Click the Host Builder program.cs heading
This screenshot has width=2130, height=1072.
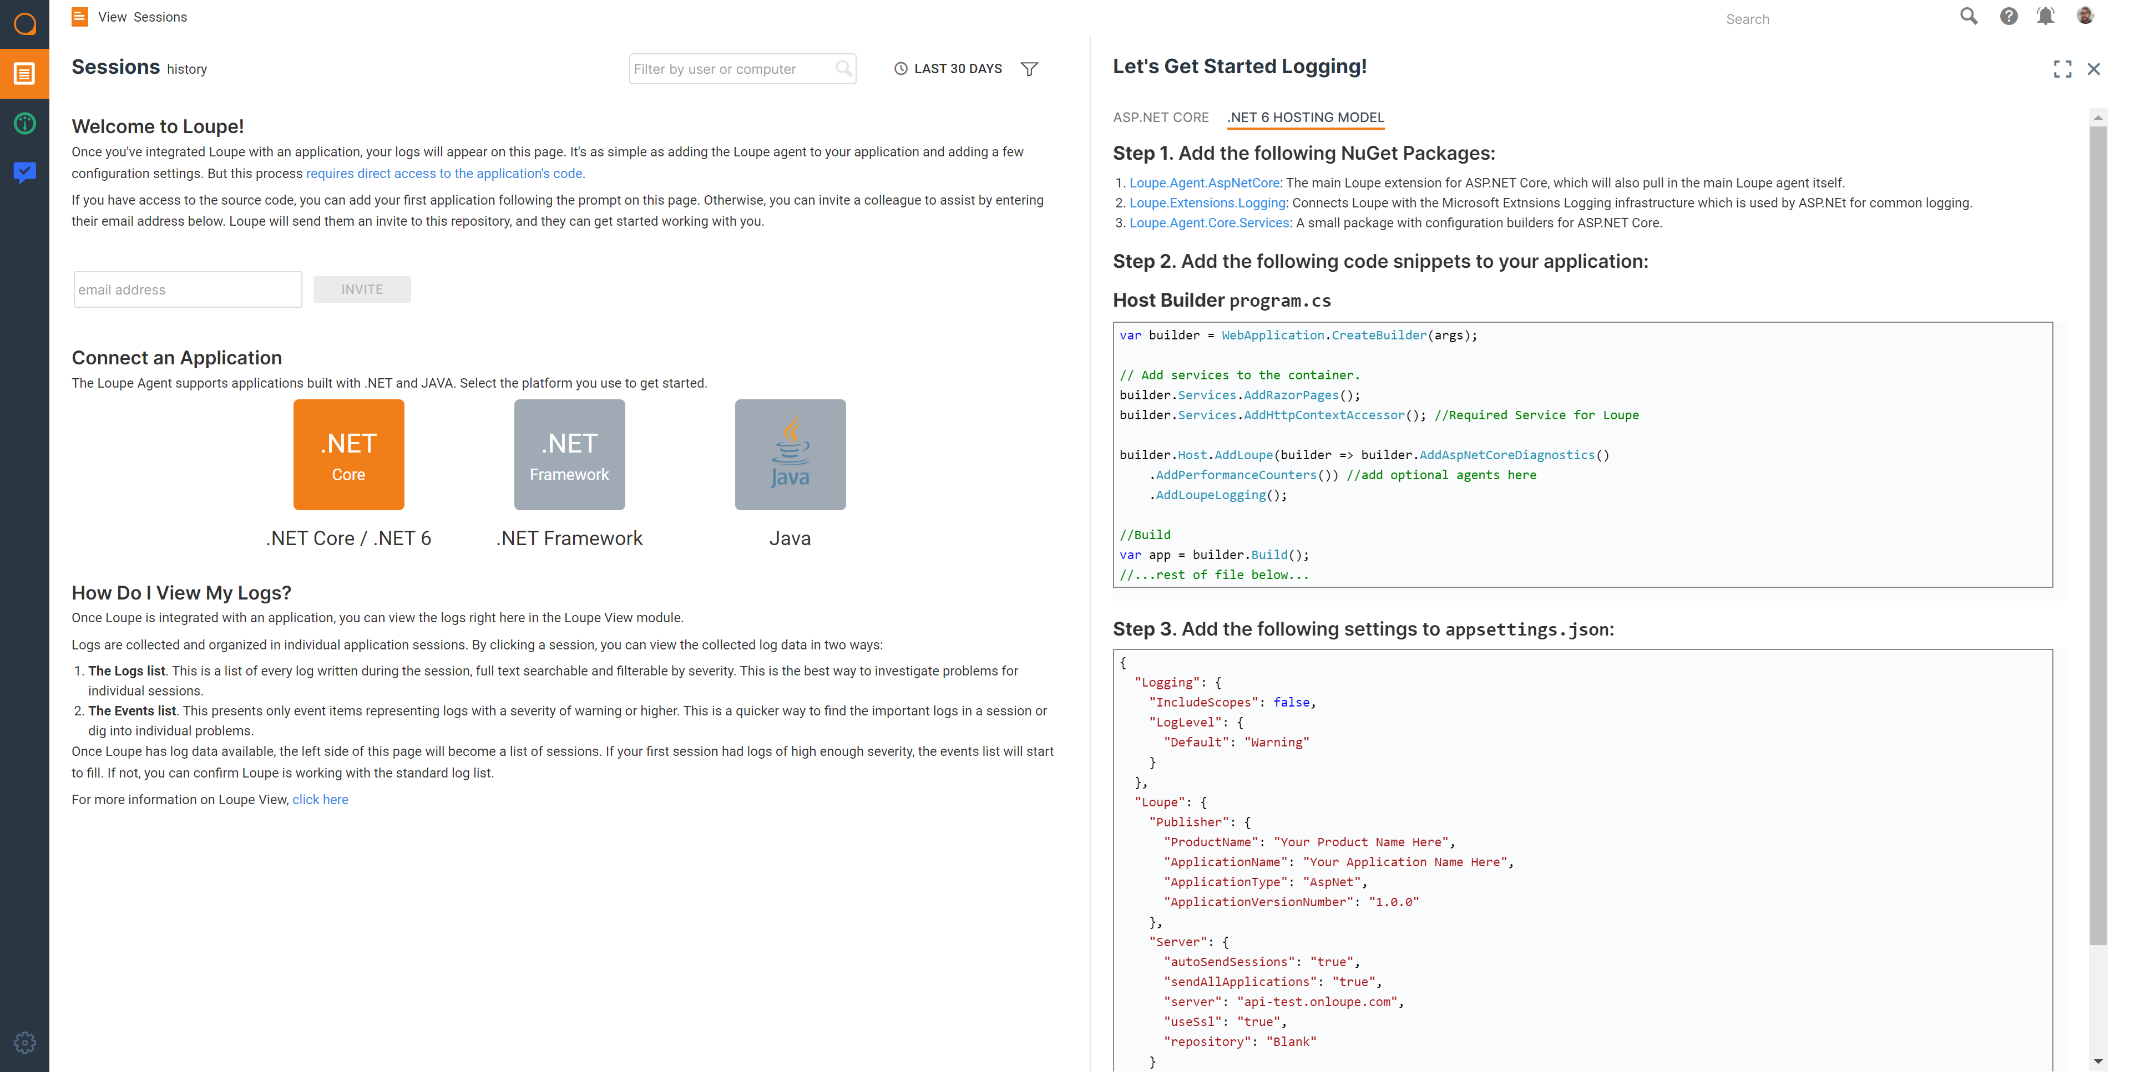pos(1221,300)
